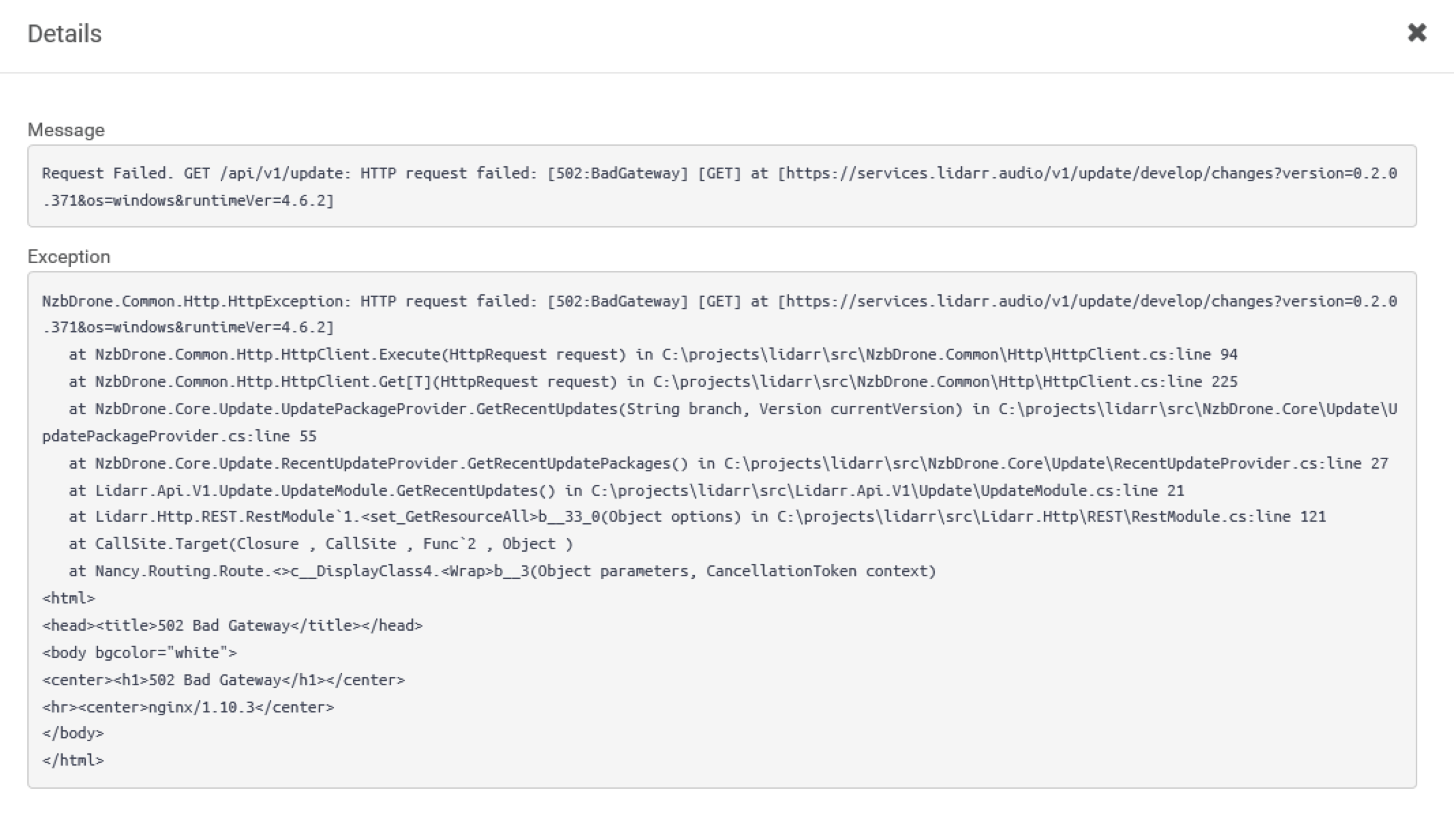This screenshot has height=831, width=1454.
Task: Click the nginx/1.10.3 version text
Action: [x=188, y=706]
